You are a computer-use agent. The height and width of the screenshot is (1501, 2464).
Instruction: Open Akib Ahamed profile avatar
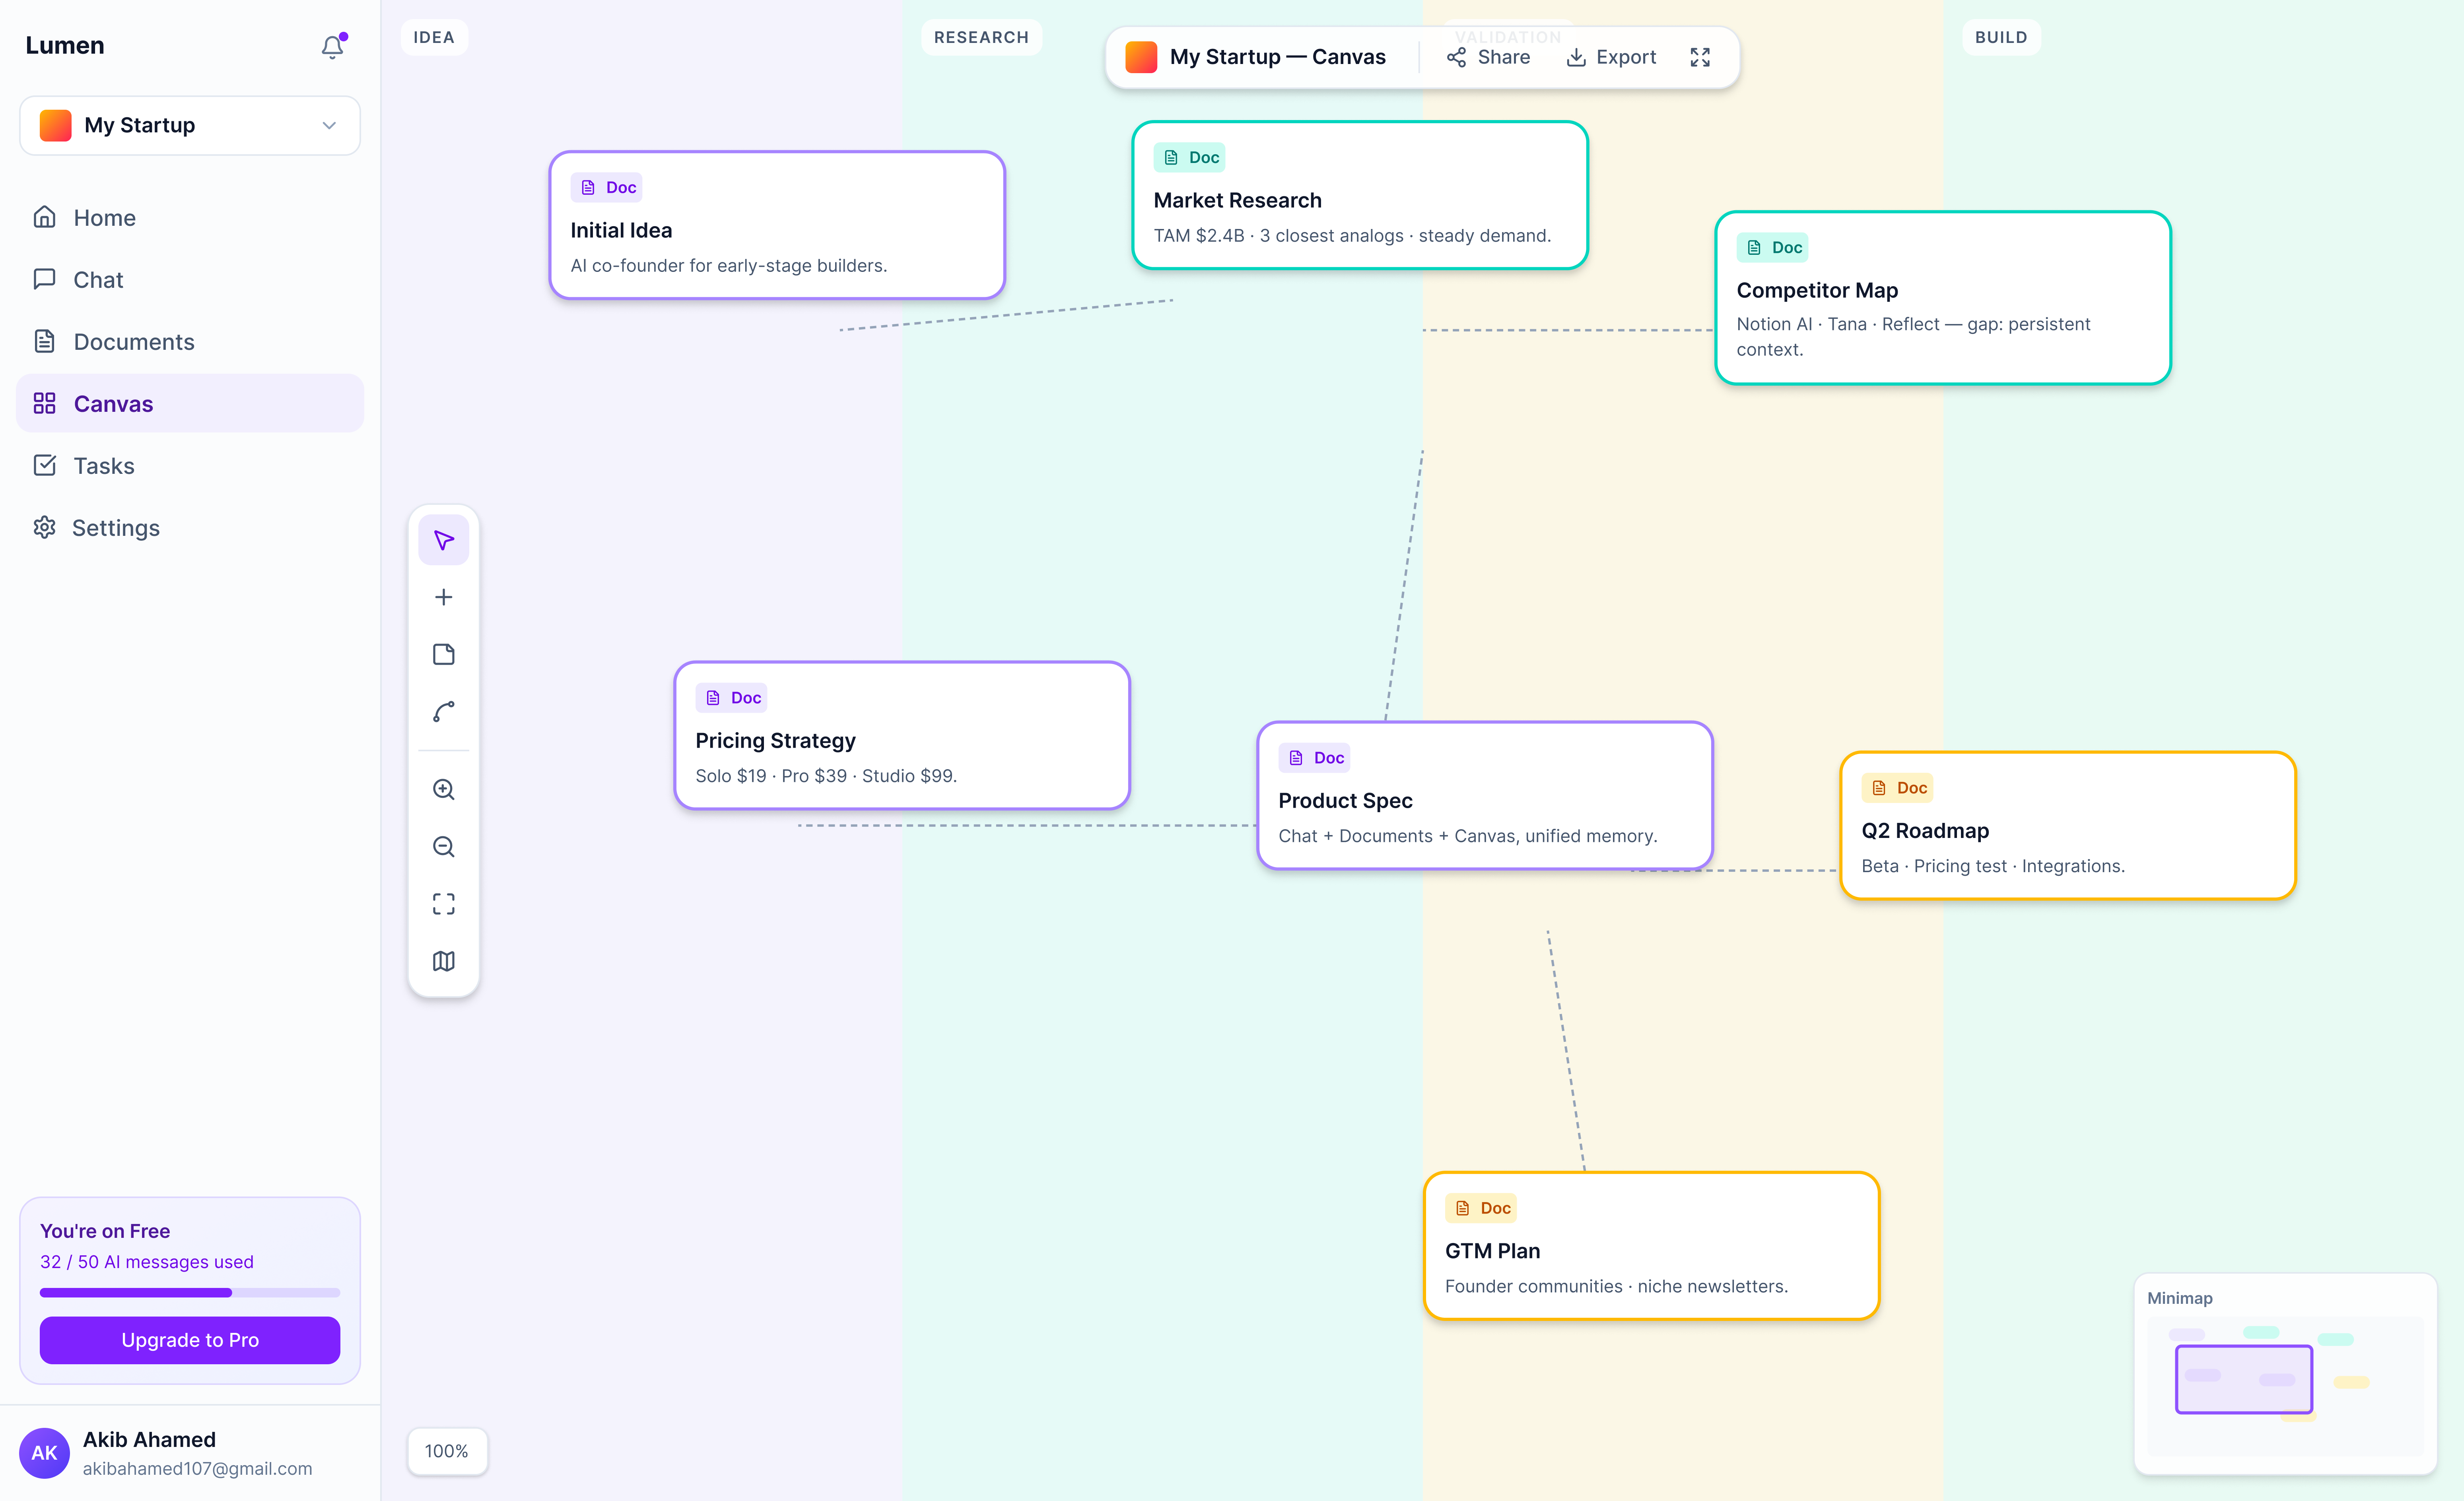point(45,1453)
